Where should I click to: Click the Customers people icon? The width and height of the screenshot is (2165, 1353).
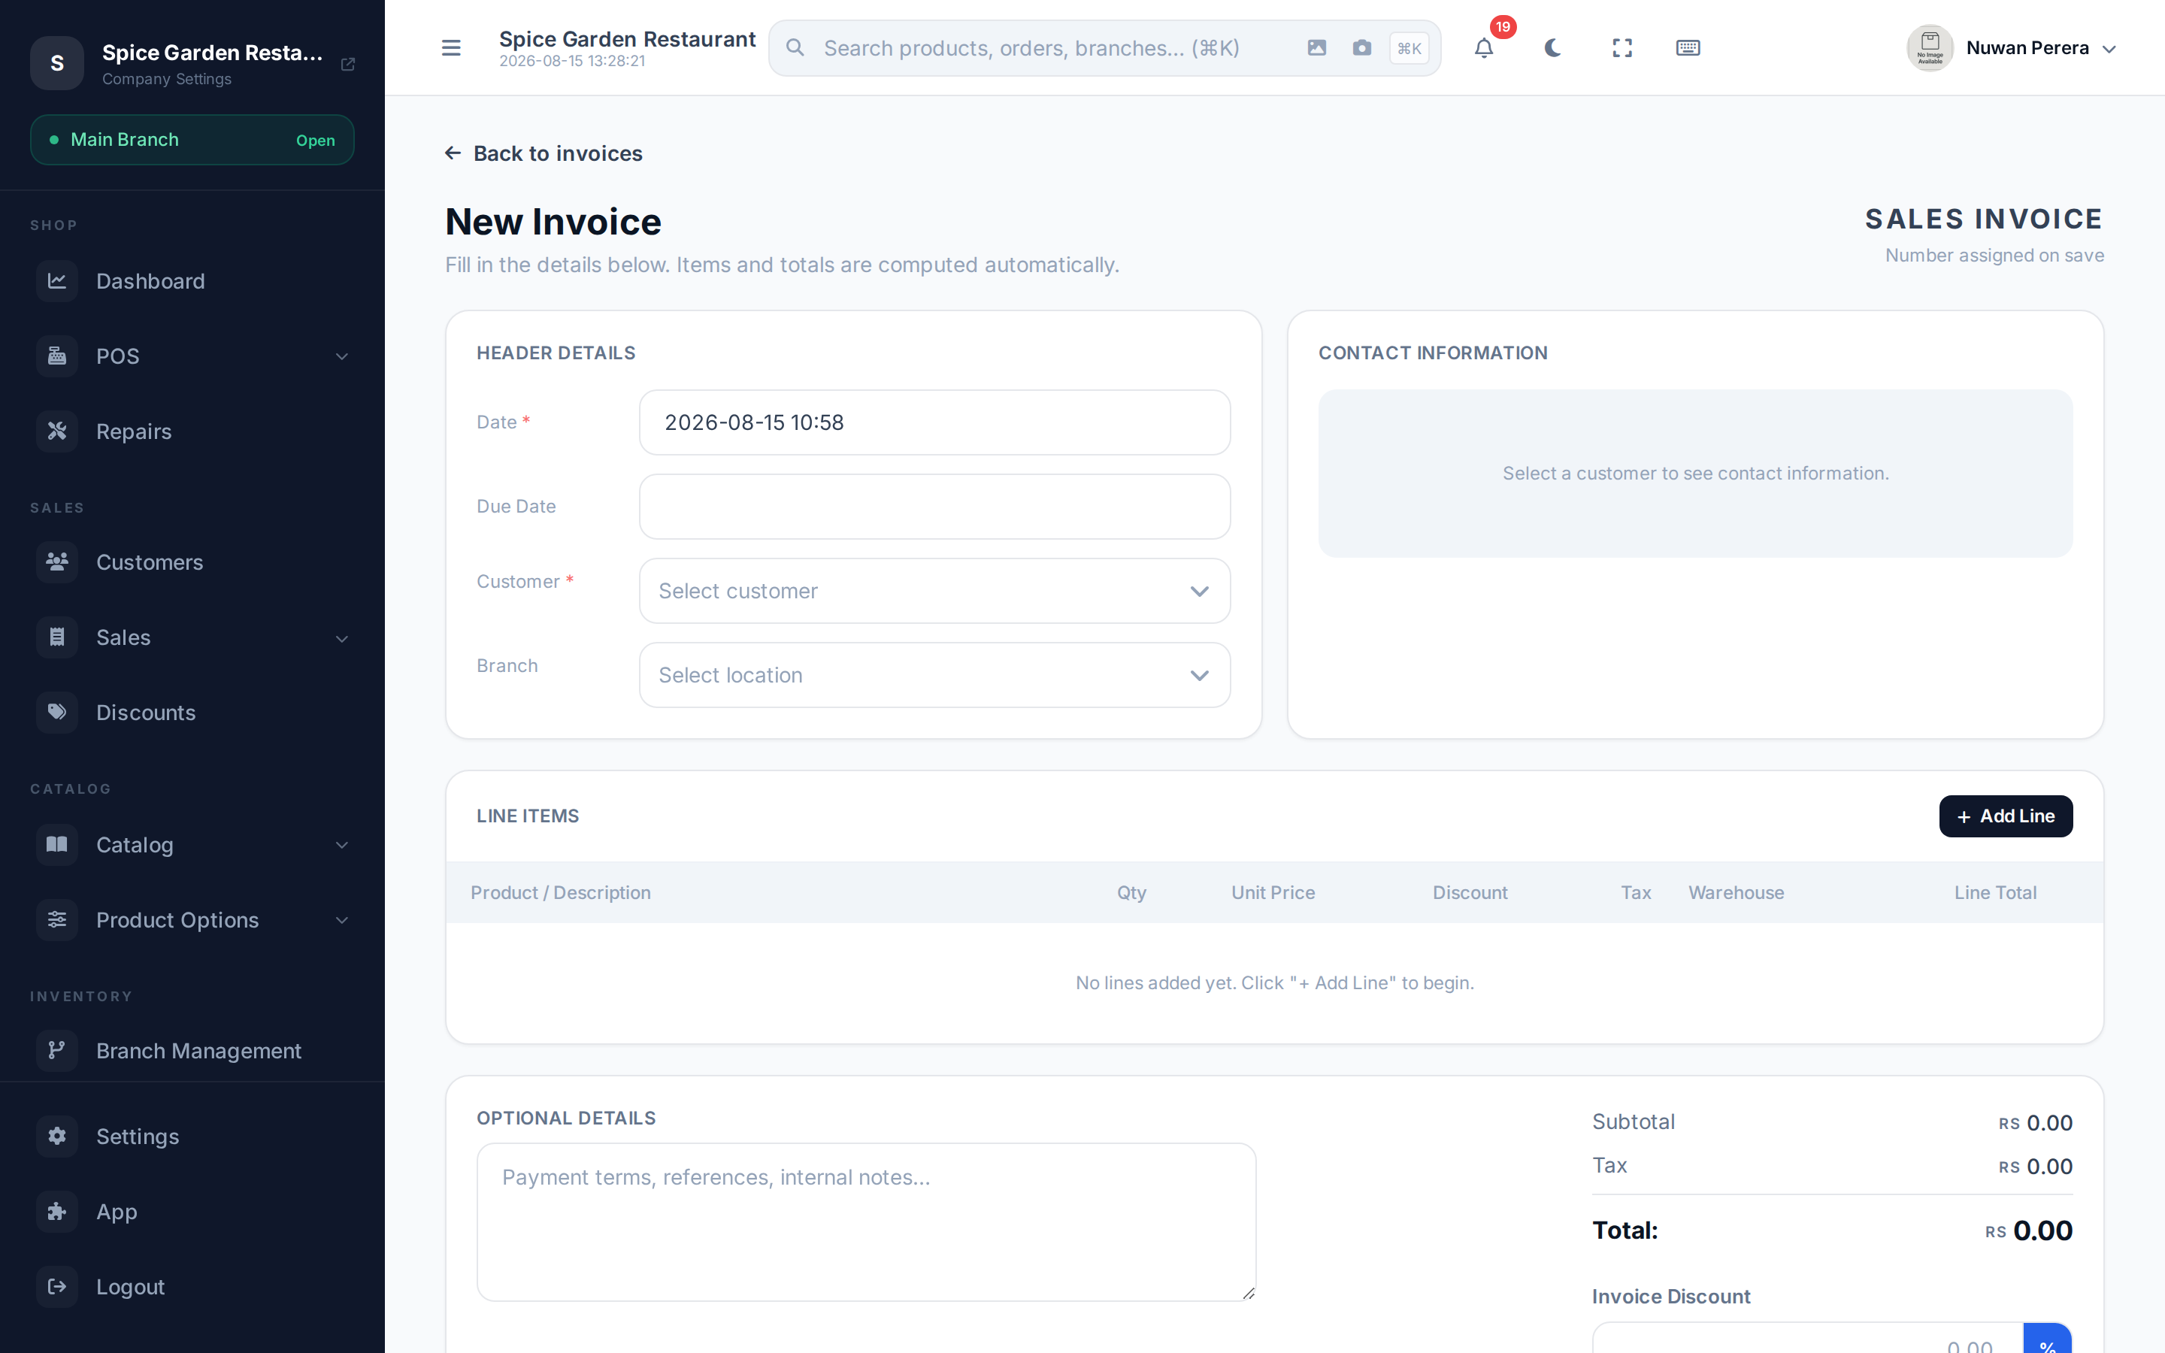[57, 562]
